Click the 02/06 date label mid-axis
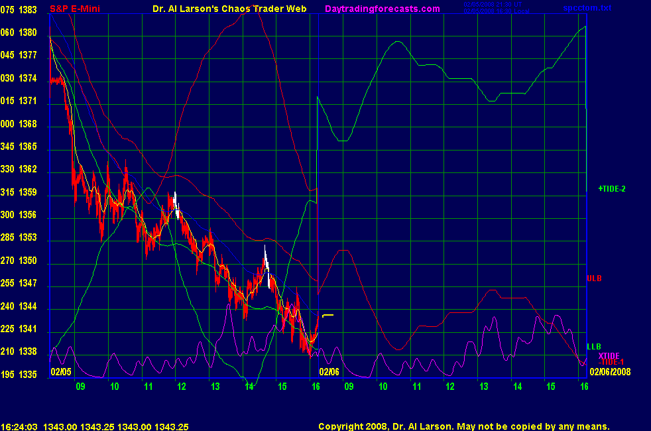The height and width of the screenshot is (431, 651). click(329, 372)
